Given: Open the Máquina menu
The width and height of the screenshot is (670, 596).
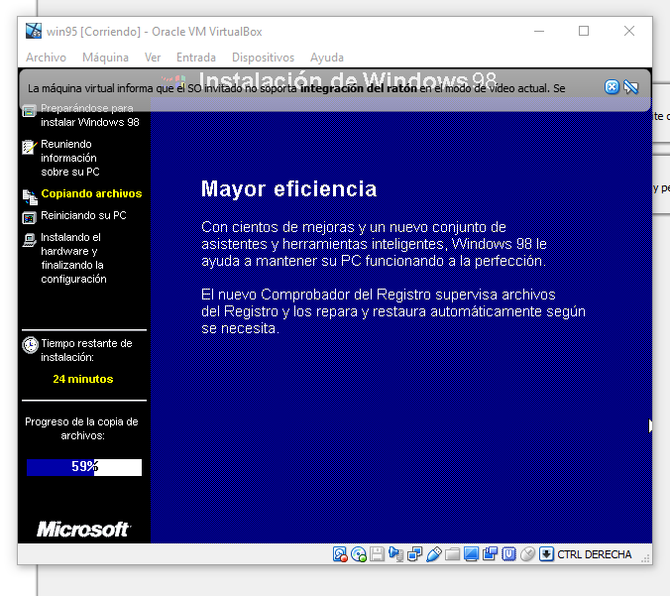Looking at the screenshot, I should pyautogui.click(x=105, y=58).
